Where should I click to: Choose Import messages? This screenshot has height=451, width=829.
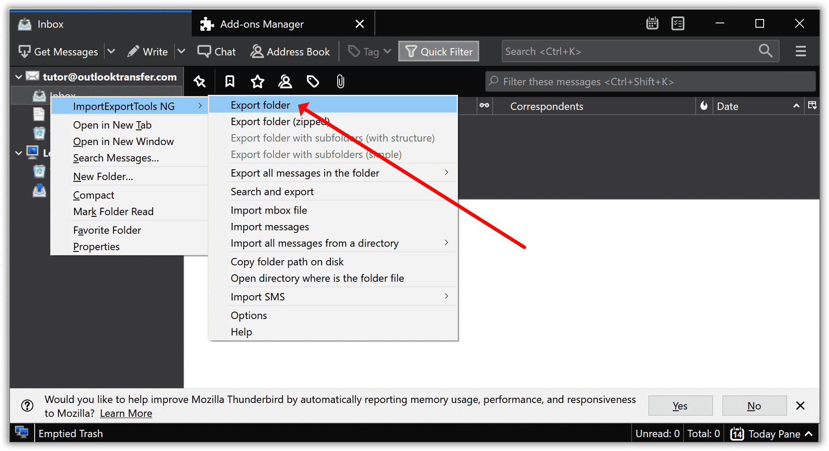tap(333, 227)
